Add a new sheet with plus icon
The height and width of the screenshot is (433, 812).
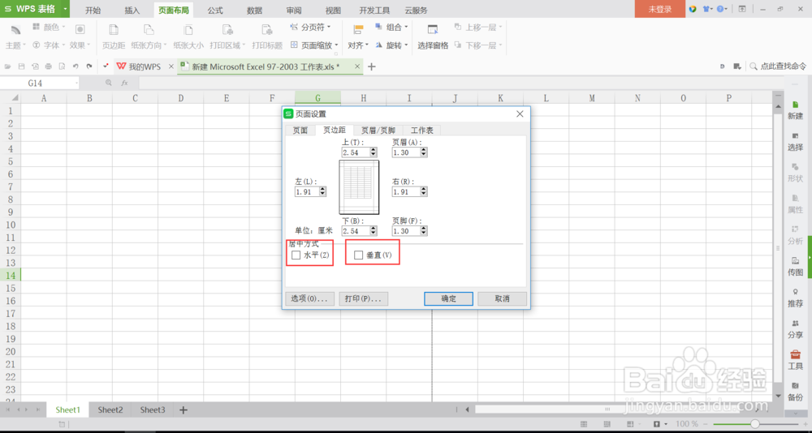click(x=183, y=409)
